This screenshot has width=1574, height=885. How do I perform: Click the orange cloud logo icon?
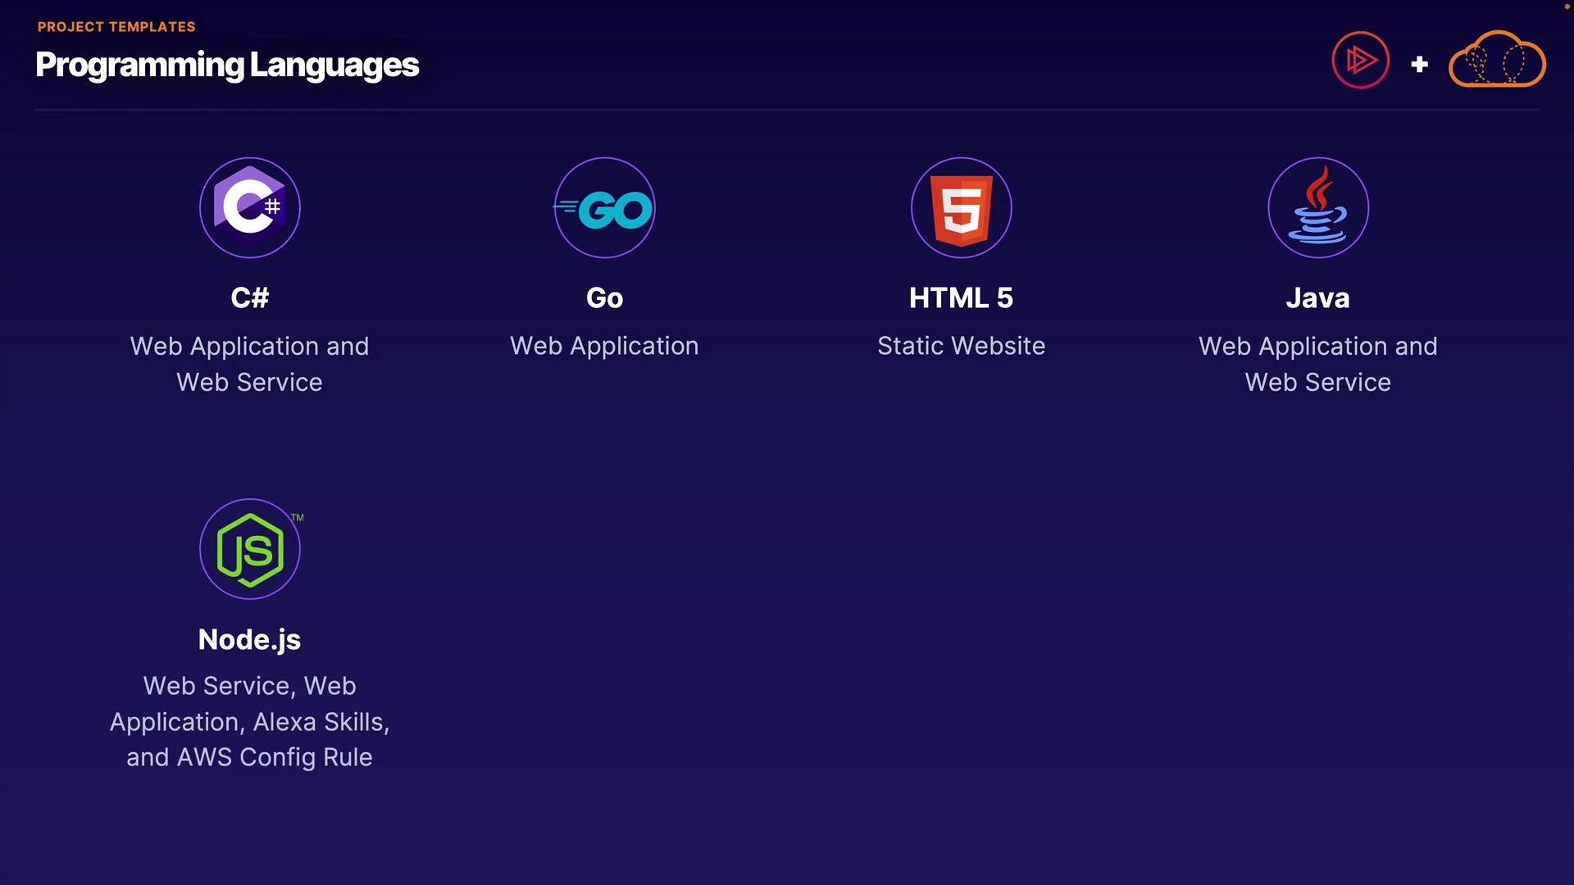pyautogui.click(x=1497, y=60)
